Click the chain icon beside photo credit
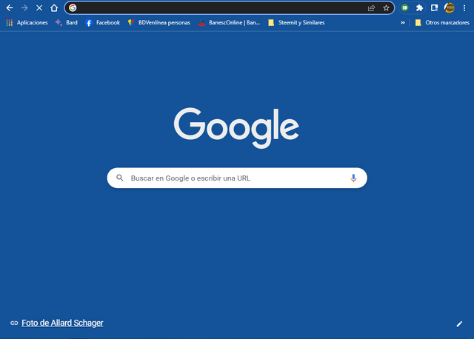Image resolution: width=474 pixels, height=339 pixels. click(14, 323)
